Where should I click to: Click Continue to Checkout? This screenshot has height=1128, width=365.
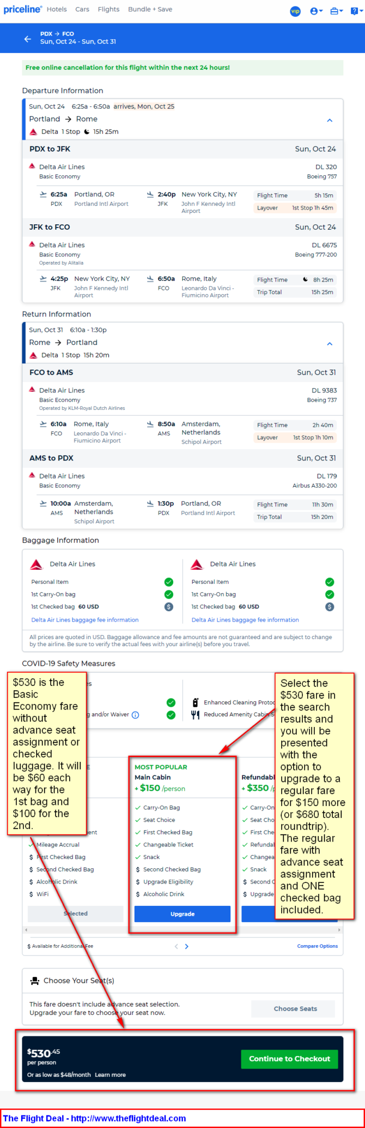click(290, 1059)
